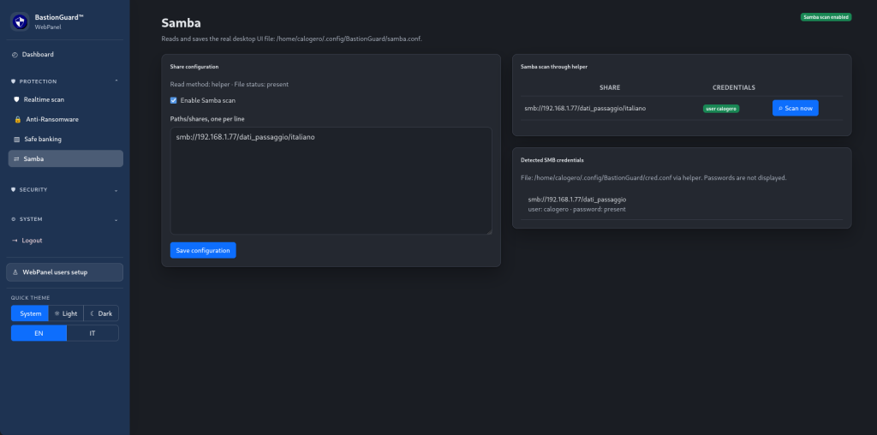Click the 'Samba scan through helper' title
The height and width of the screenshot is (435, 877).
[554, 67]
